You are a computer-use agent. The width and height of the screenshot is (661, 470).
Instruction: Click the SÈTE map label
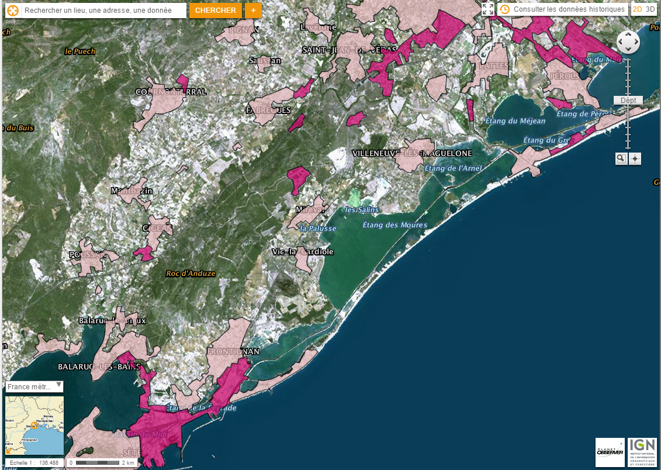pos(131,452)
